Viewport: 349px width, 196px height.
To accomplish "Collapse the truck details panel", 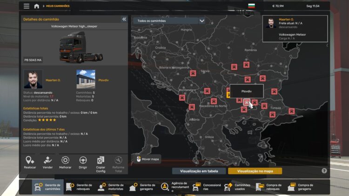I will 124,20.
